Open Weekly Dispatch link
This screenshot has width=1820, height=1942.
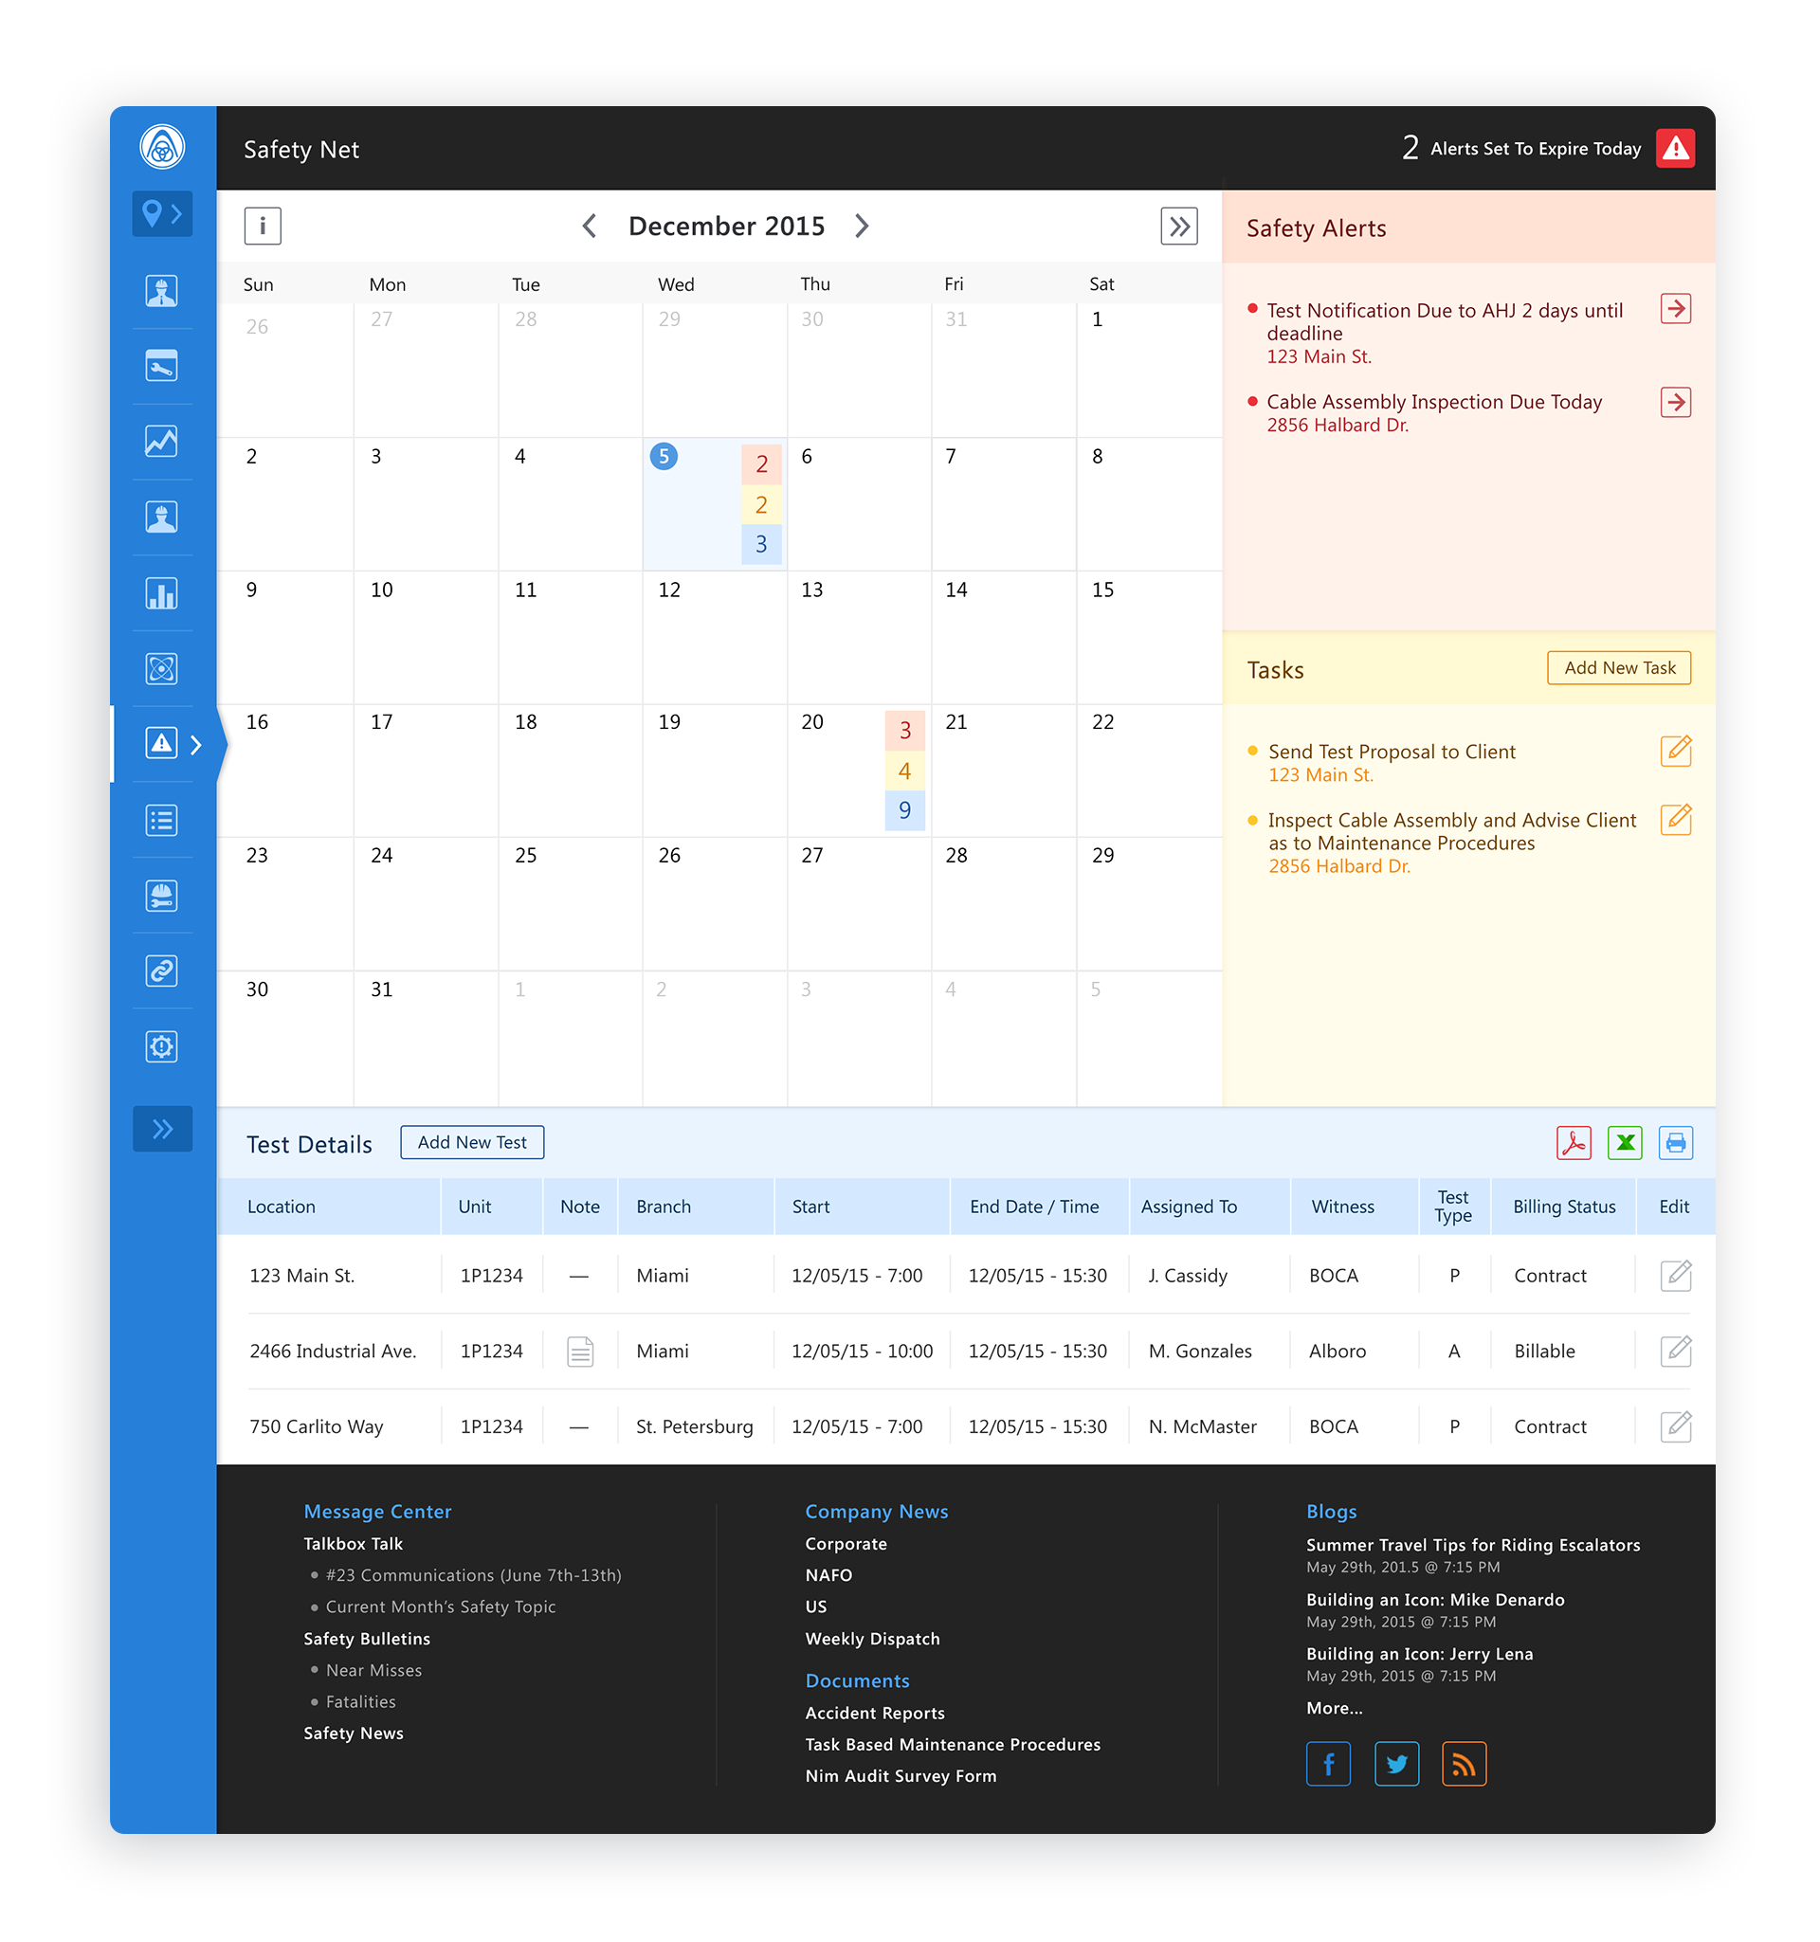872,1638
